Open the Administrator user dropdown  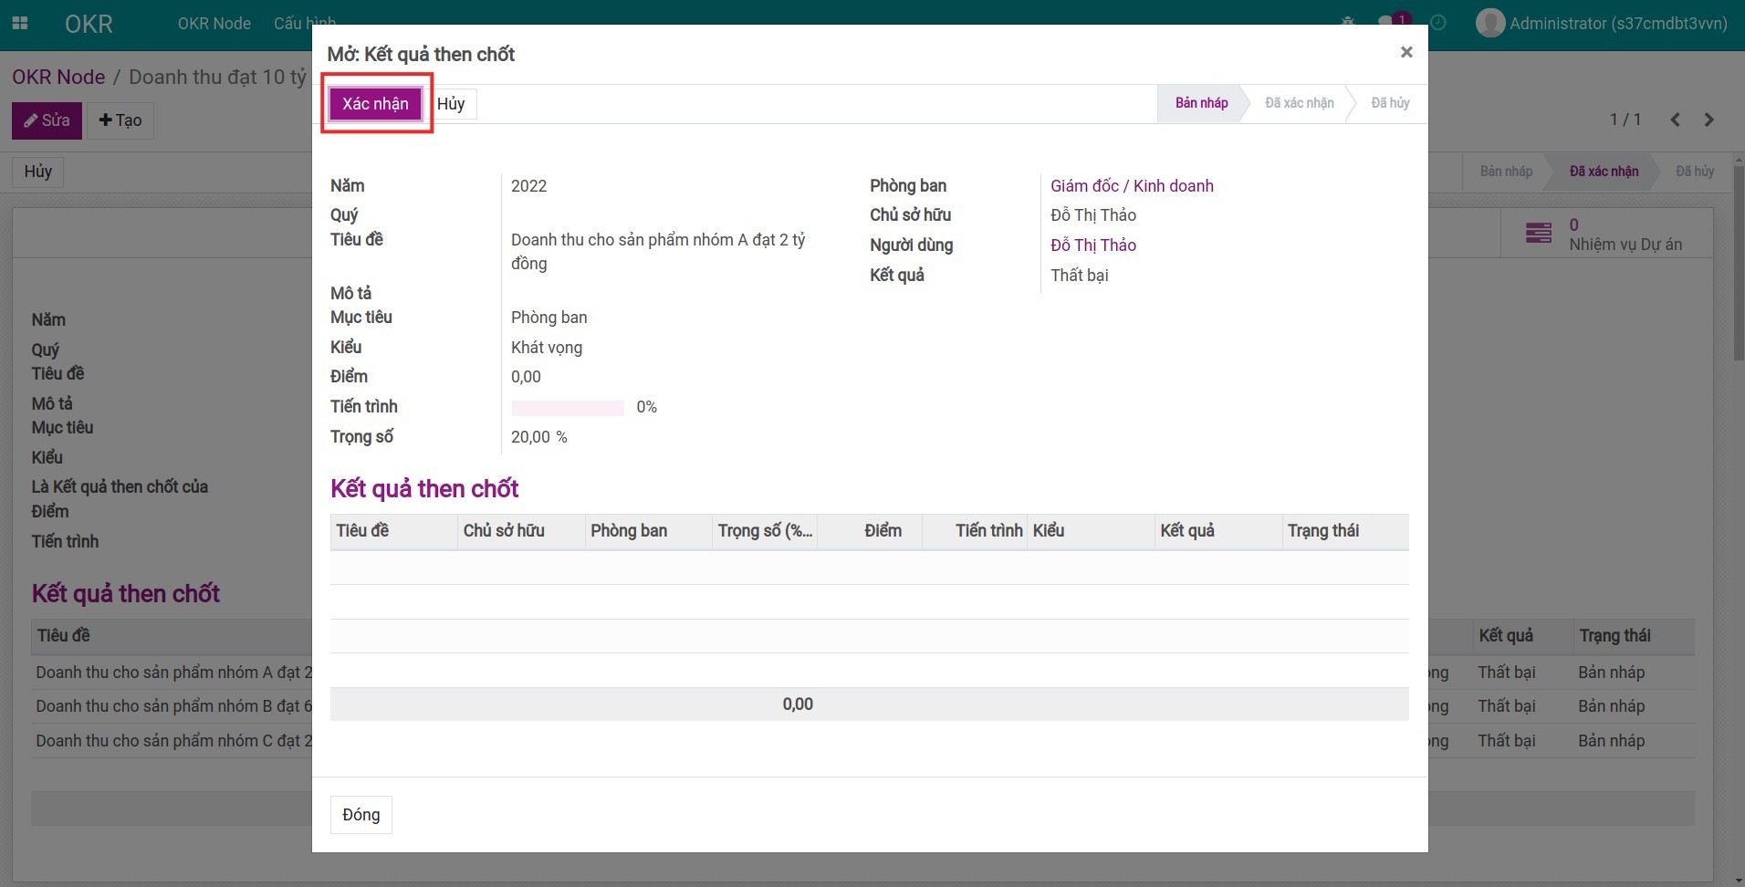pos(1617,24)
